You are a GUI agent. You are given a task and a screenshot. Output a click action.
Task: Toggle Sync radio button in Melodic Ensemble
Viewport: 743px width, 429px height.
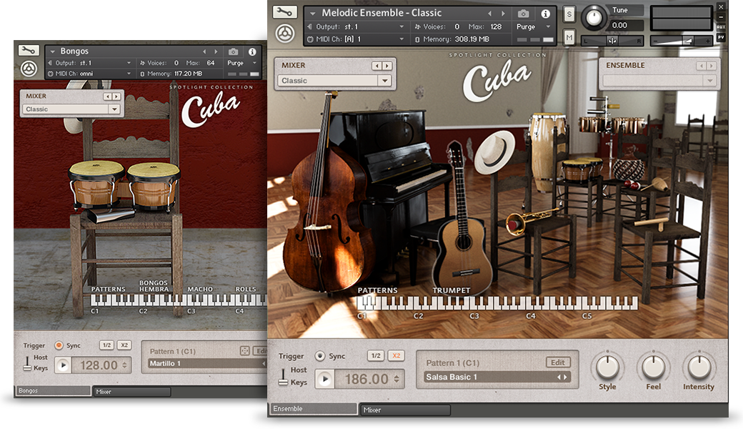[320, 355]
